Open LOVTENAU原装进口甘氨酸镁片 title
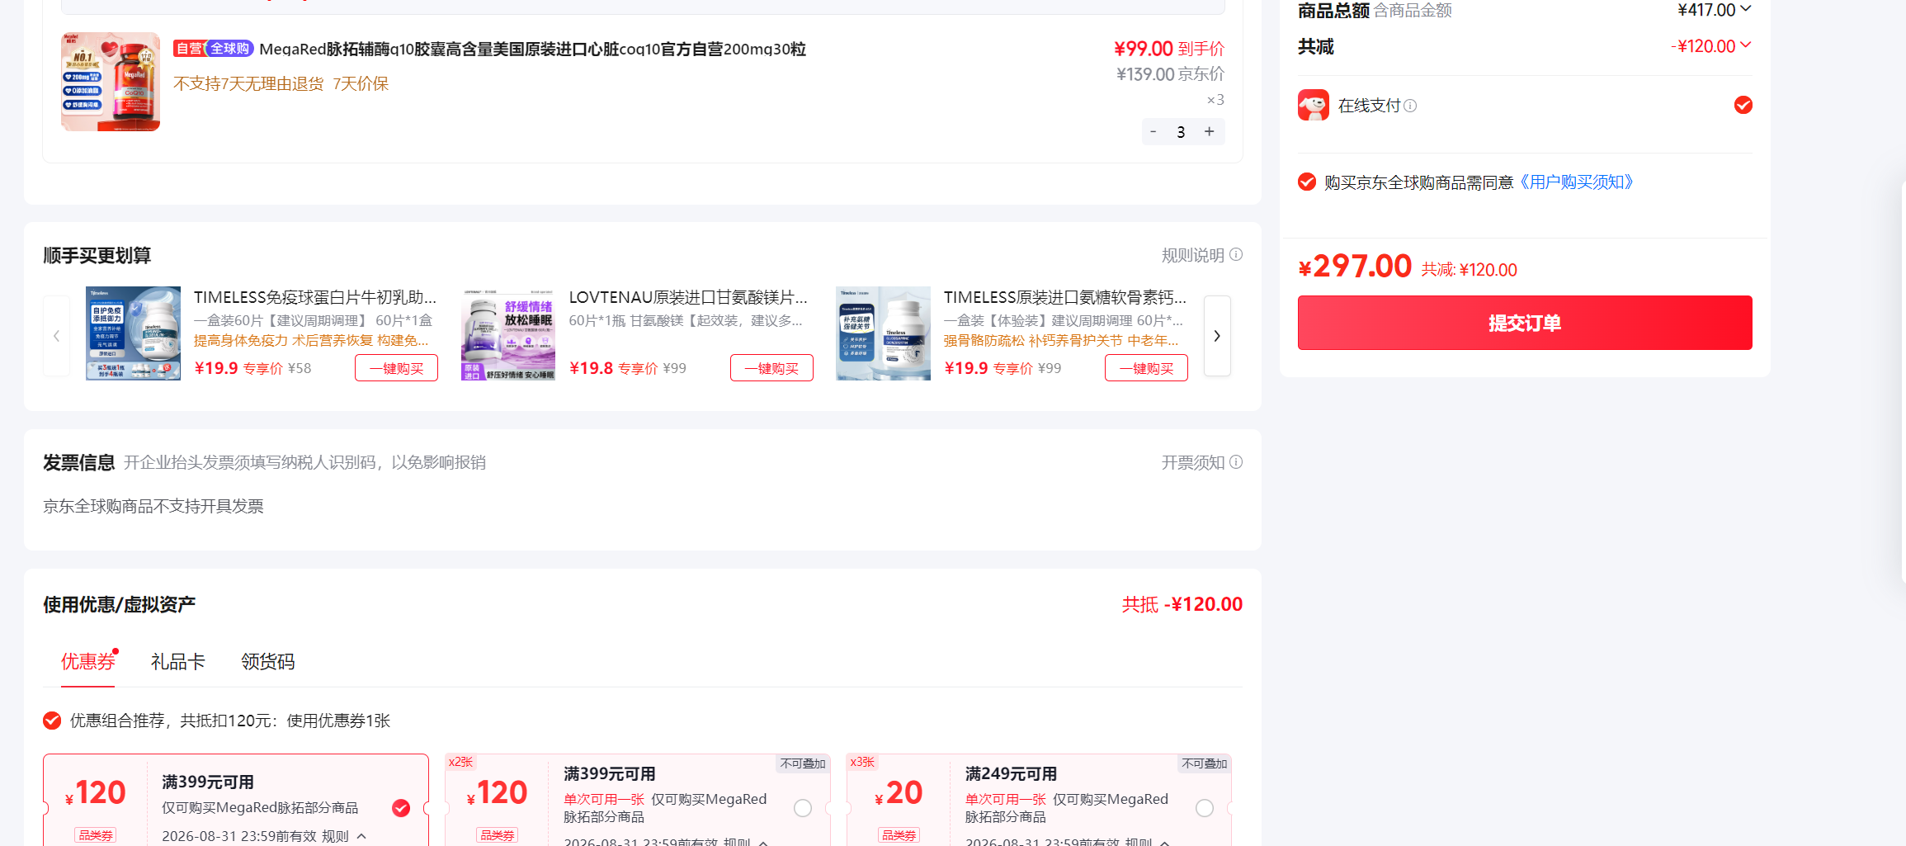The width and height of the screenshot is (1906, 846). 688,297
